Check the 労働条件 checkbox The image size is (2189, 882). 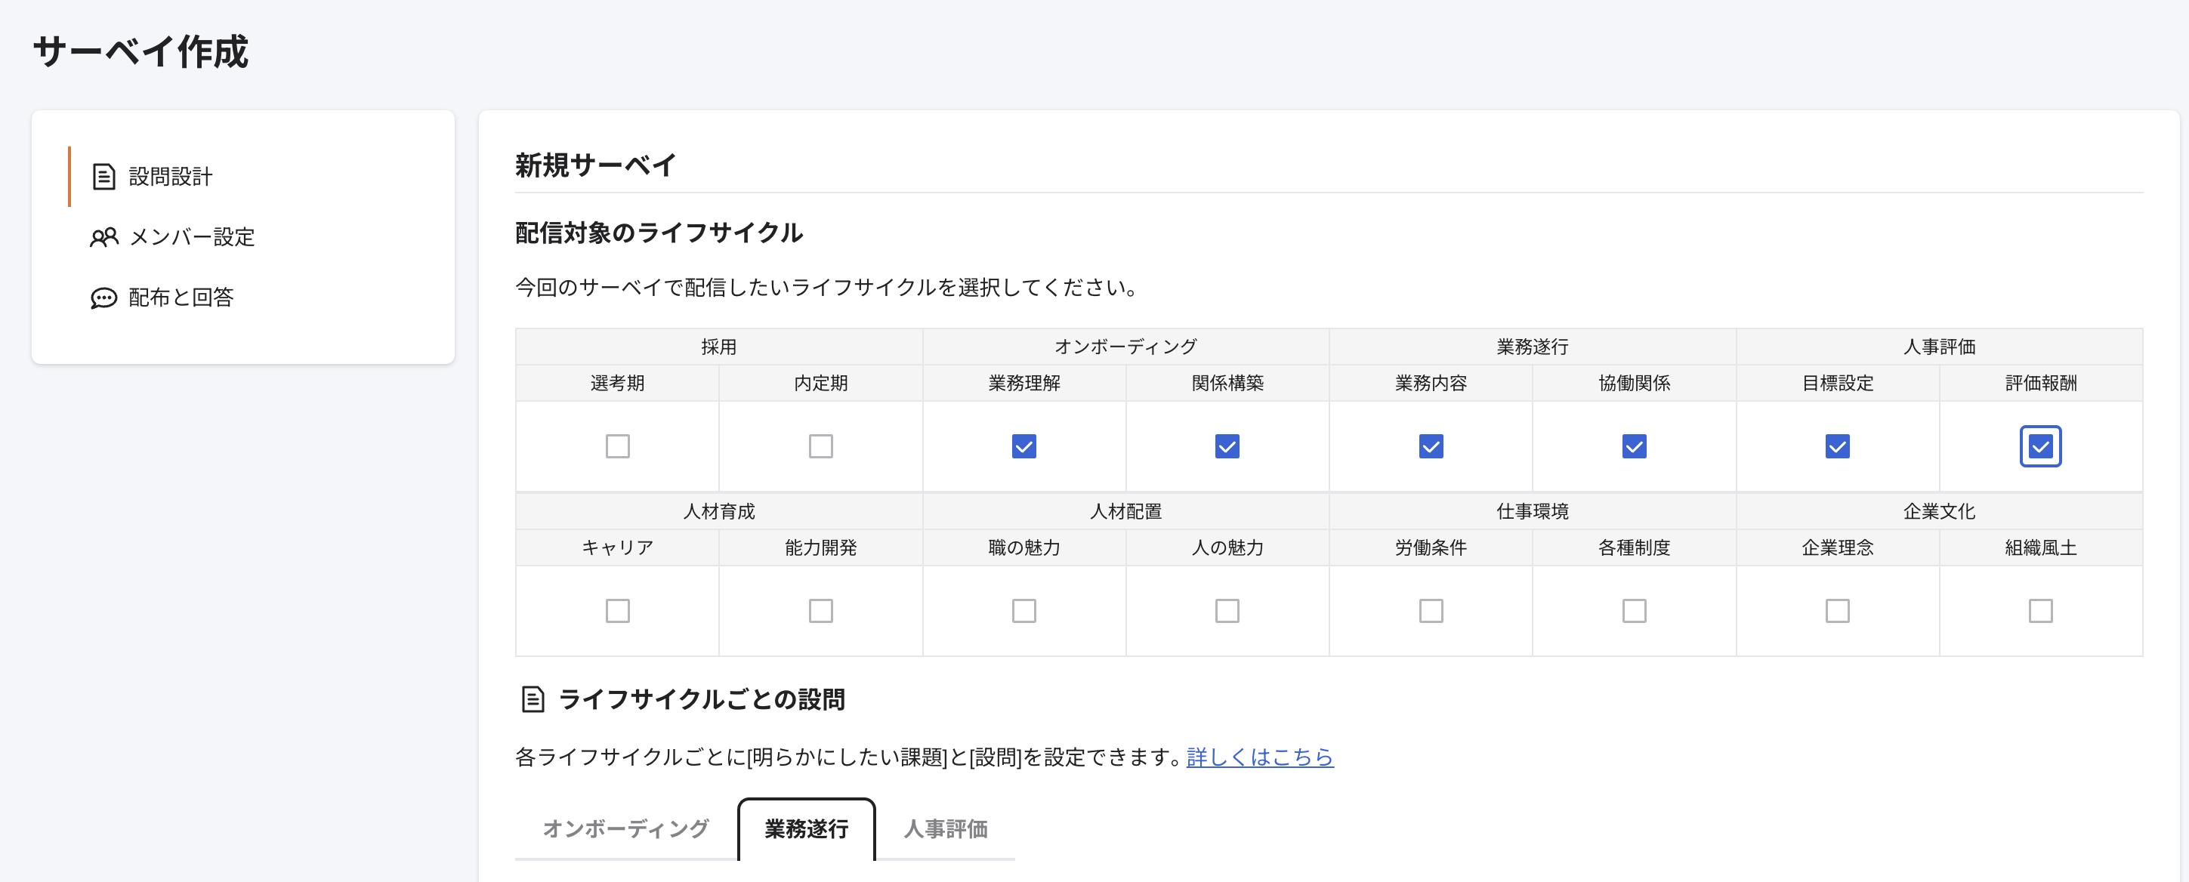tap(1430, 610)
